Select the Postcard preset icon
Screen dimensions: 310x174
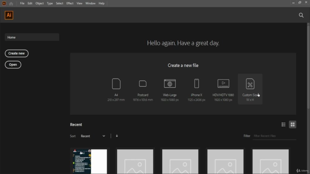[143, 84]
